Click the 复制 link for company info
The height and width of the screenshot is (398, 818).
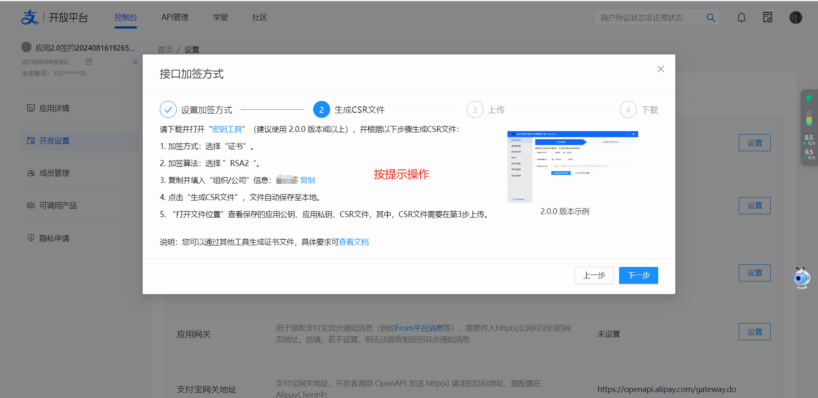[308, 180]
